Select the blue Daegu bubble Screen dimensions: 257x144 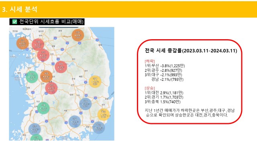pyautogui.click(x=86, y=104)
